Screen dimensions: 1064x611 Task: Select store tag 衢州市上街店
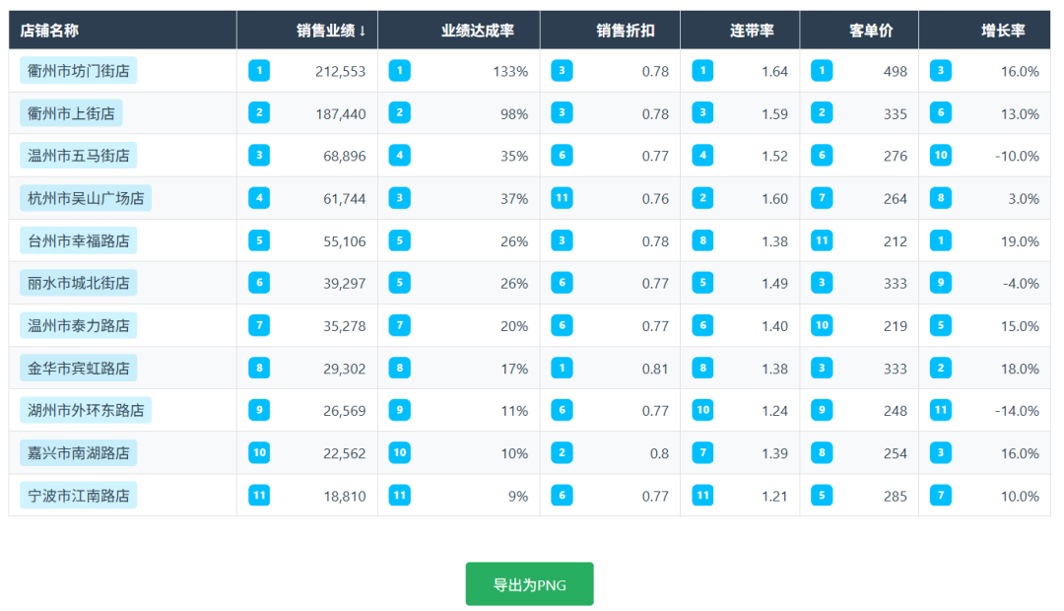(x=71, y=113)
